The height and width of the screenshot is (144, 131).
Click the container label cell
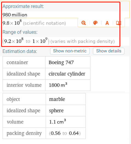(24, 62)
